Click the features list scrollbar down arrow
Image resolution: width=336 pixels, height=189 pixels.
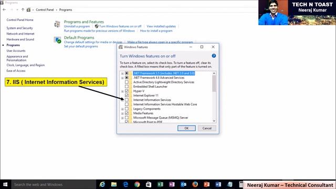pos(214,121)
